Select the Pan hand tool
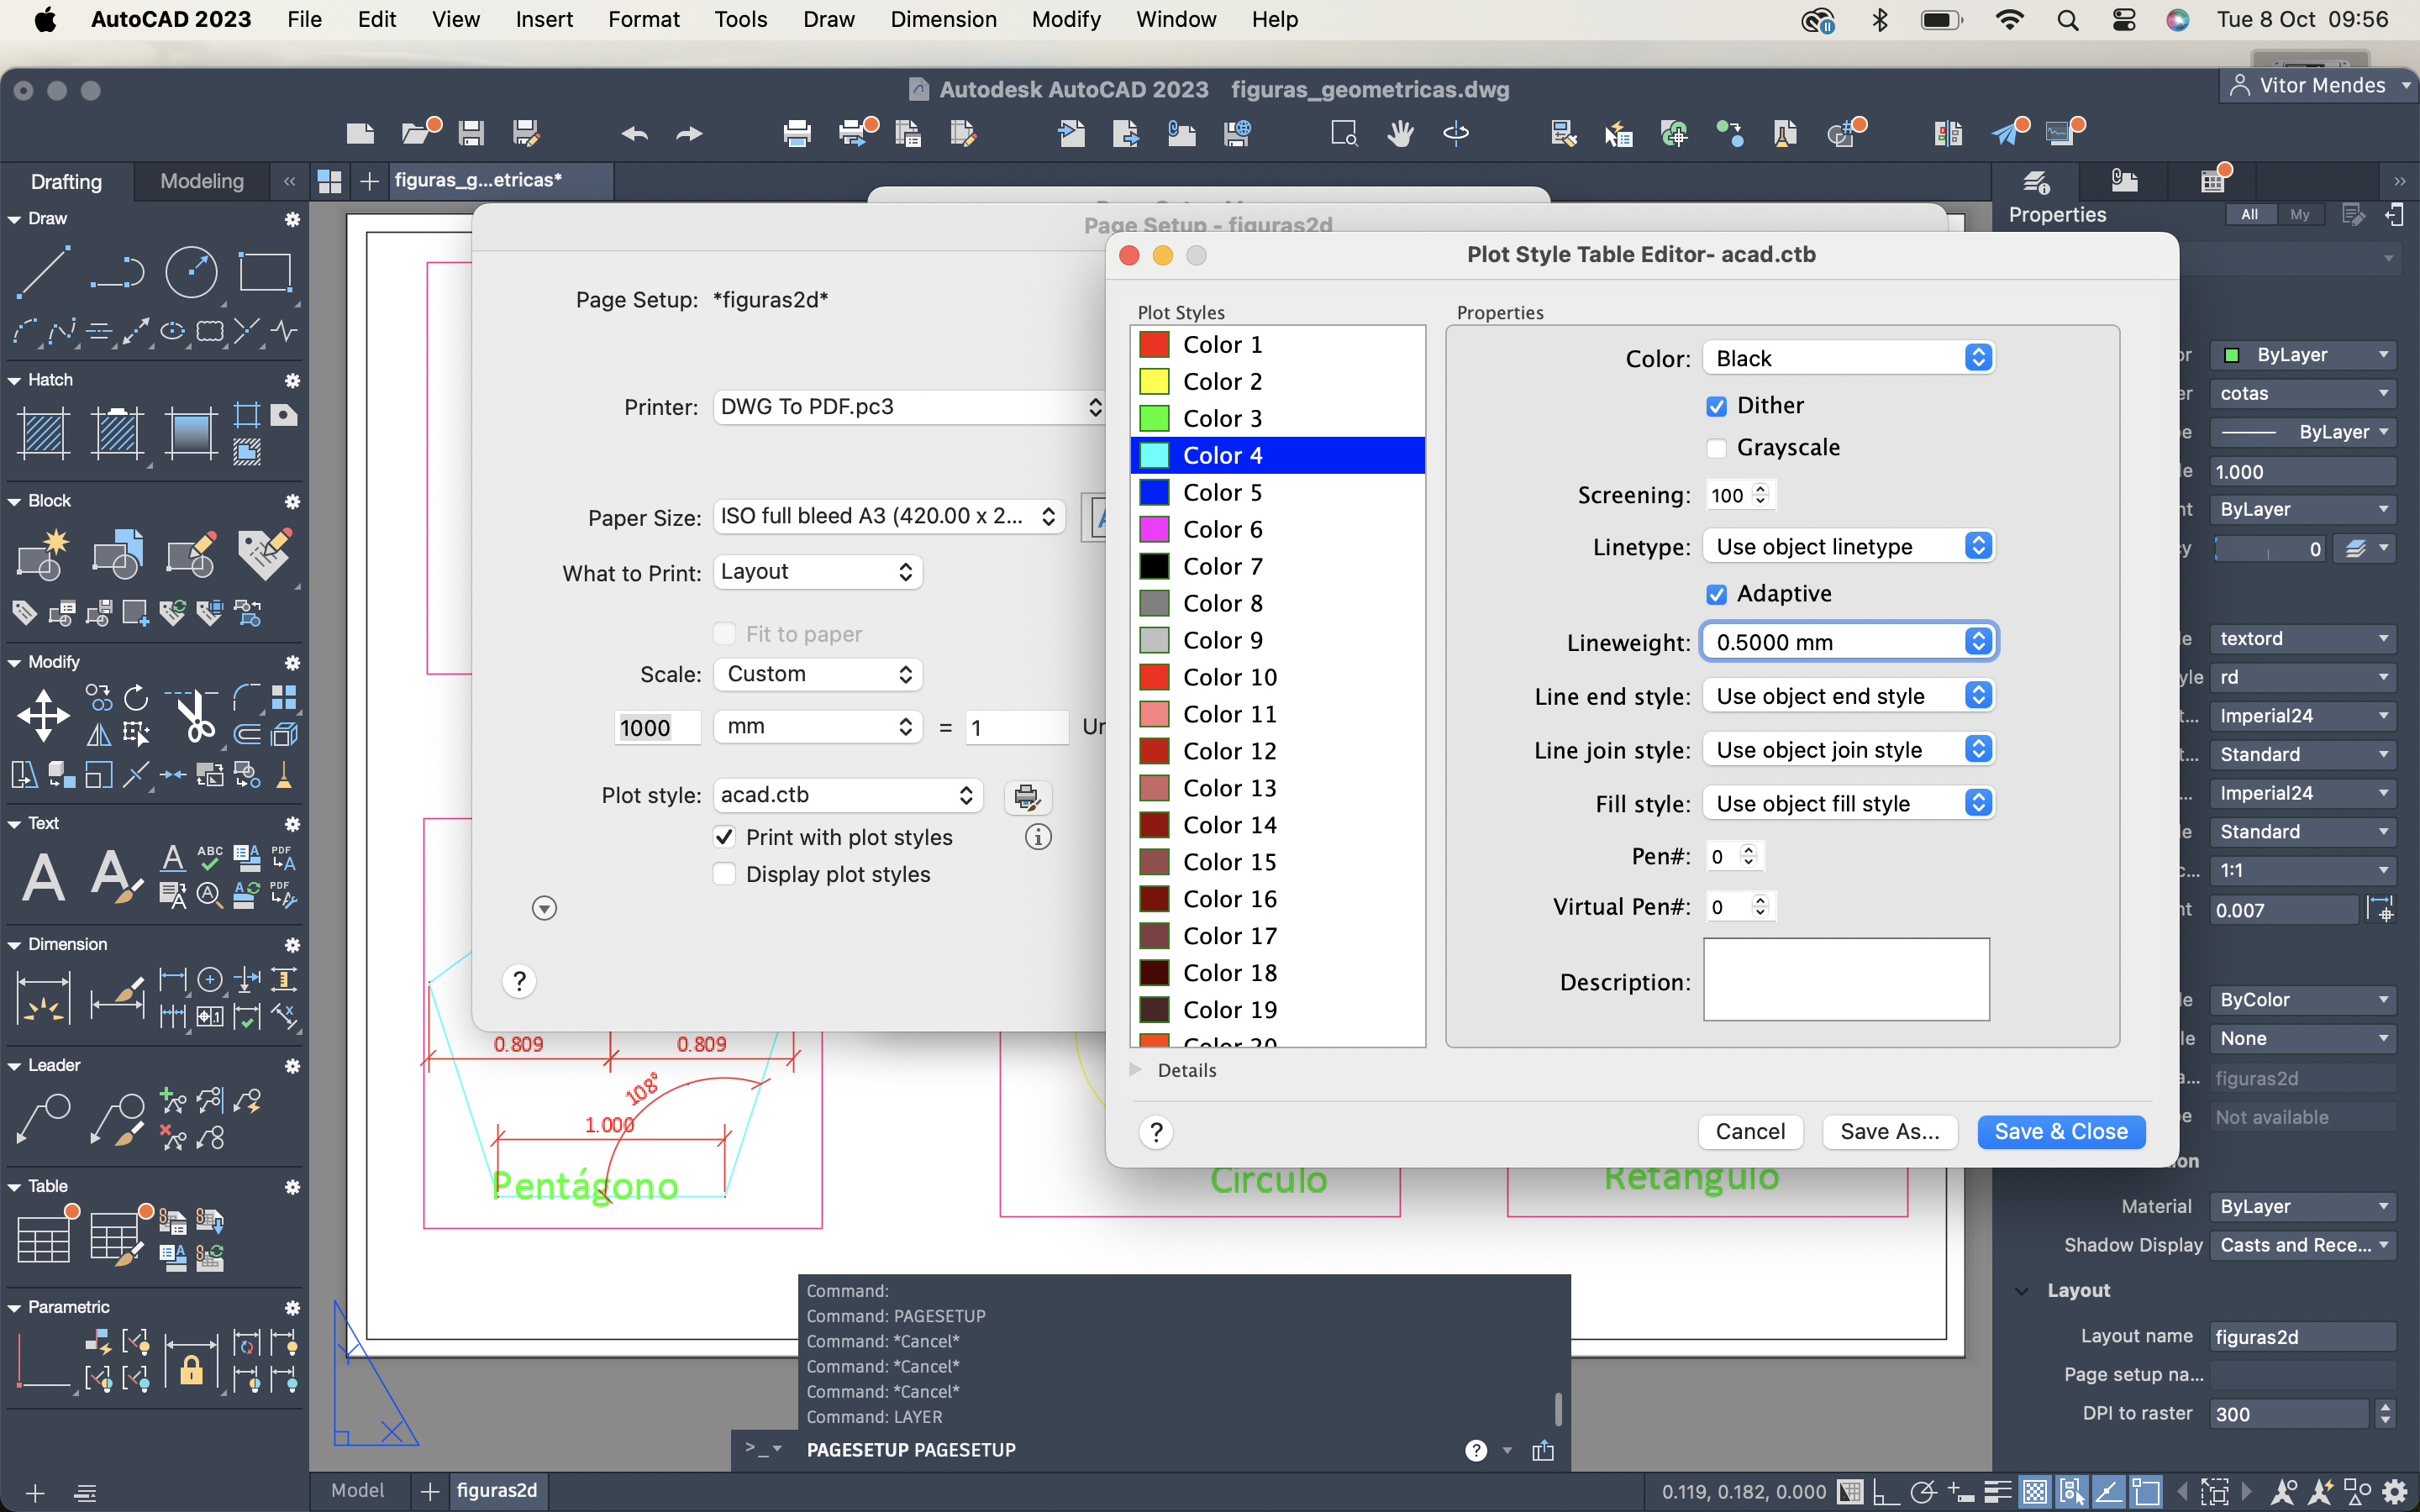 click(1400, 133)
